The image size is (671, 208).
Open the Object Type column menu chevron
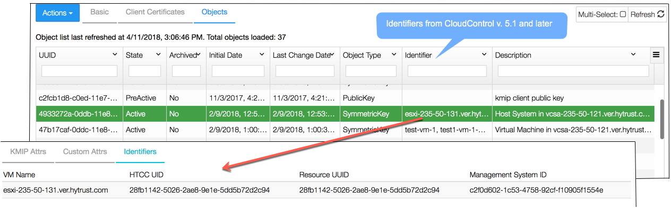point(393,55)
